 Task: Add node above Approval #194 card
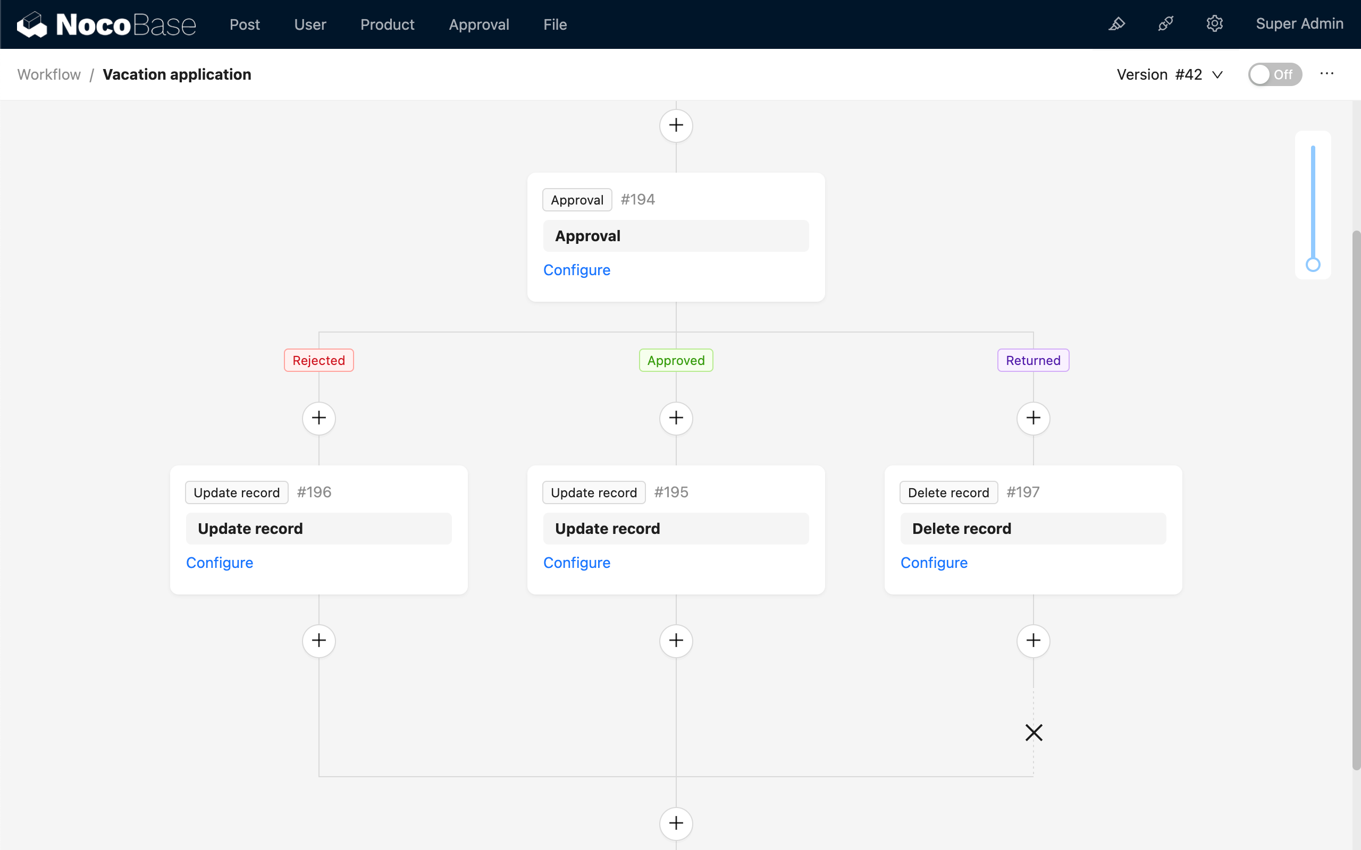pos(676,125)
